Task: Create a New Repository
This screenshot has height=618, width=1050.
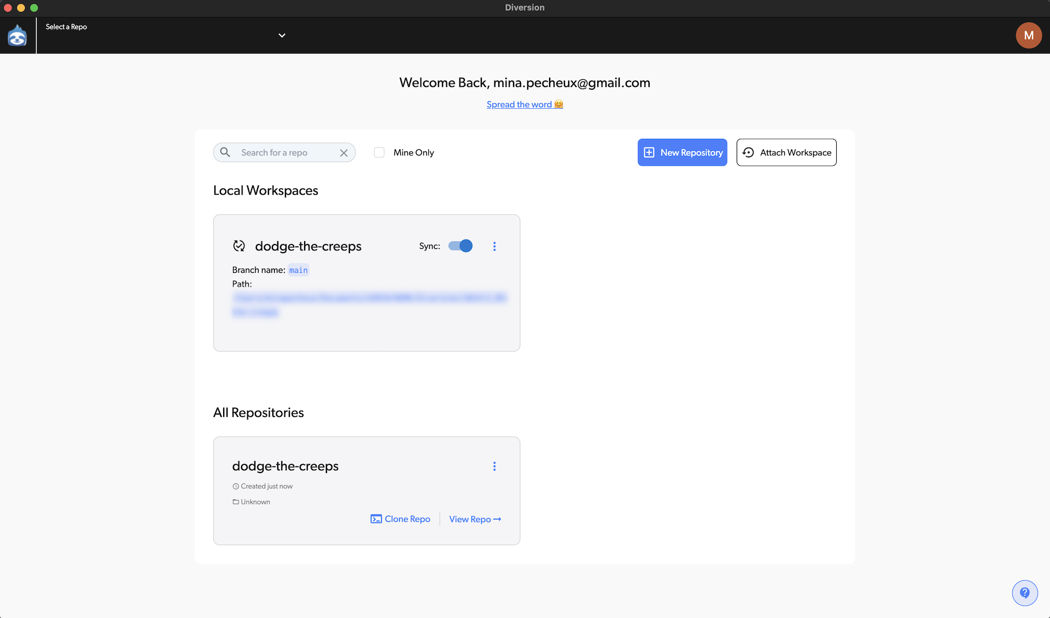Action: pos(682,153)
